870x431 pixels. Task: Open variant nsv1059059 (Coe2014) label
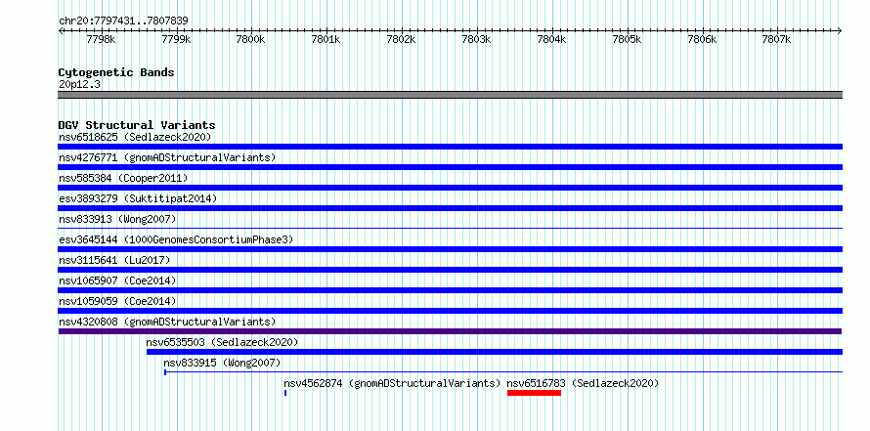click(x=117, y=301)
